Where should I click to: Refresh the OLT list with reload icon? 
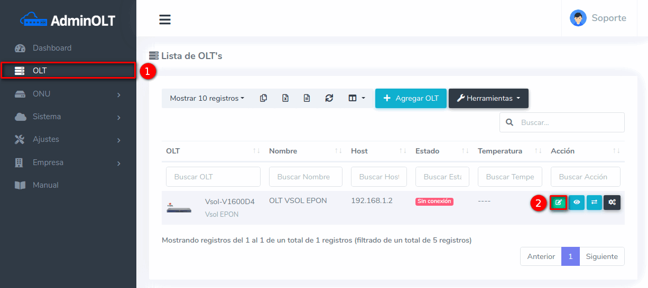[x=329, y=98]
